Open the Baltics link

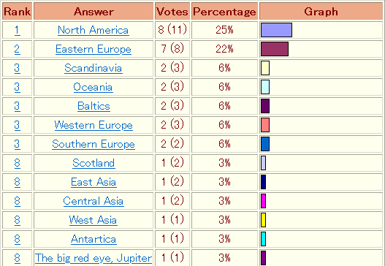[x=94, y=106]
